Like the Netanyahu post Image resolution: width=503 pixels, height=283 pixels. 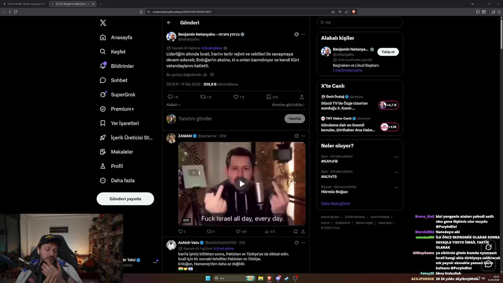(239, 97)
